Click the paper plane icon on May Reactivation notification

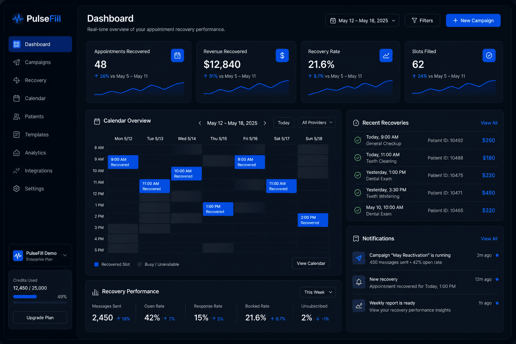coord(359,258)
